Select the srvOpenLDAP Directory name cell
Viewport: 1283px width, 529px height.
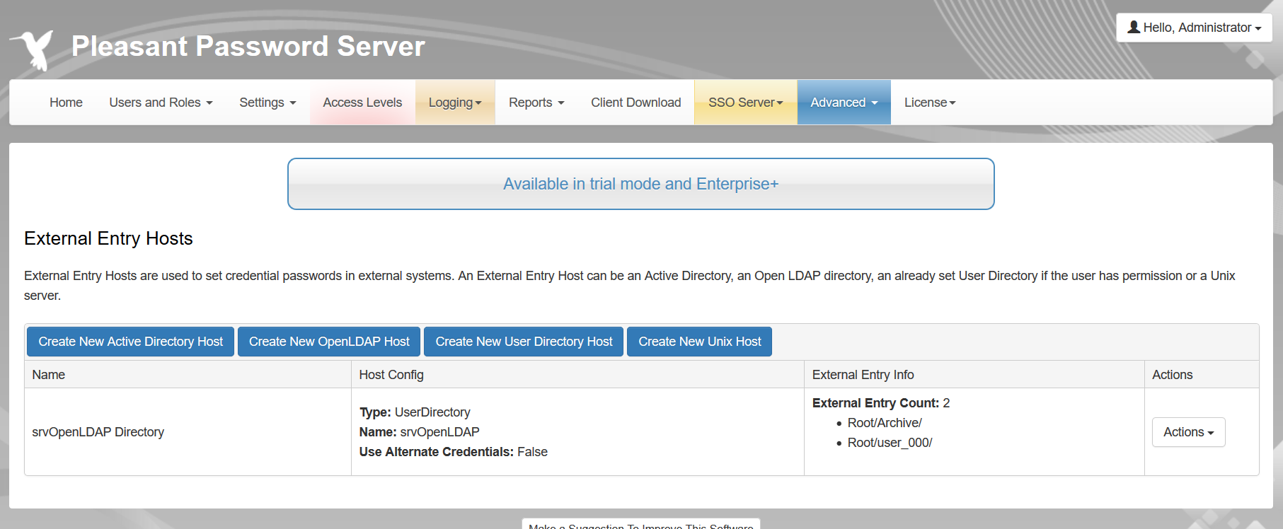point(188,432)
